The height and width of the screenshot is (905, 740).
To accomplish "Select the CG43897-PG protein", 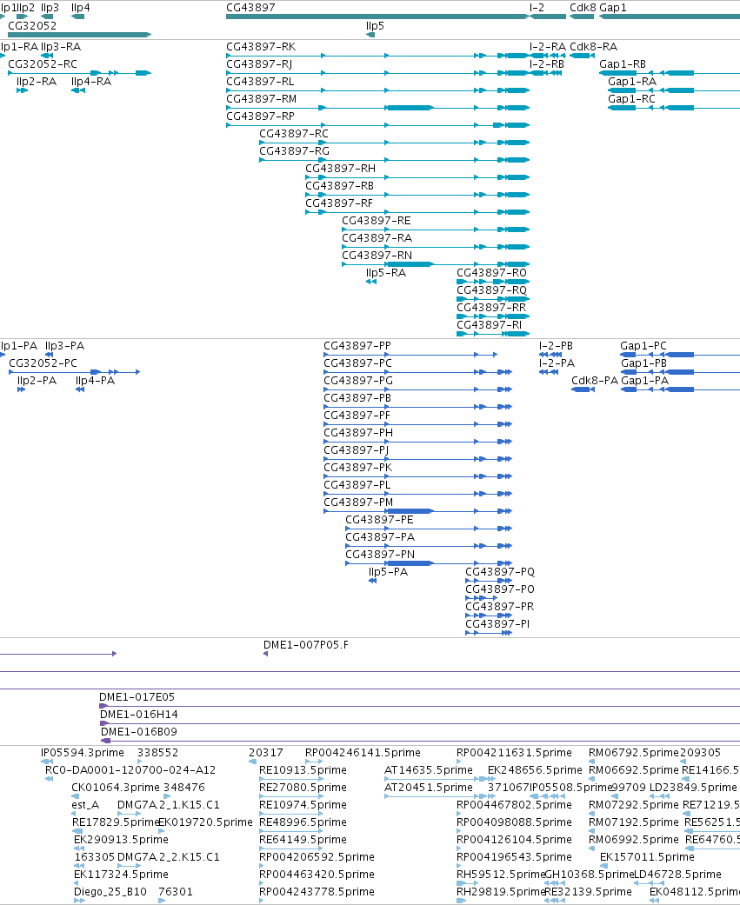I will pyautogui.click(x=358, y=381).
